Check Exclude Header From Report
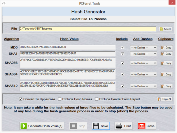The image size is (177, 133). (97, 99)
